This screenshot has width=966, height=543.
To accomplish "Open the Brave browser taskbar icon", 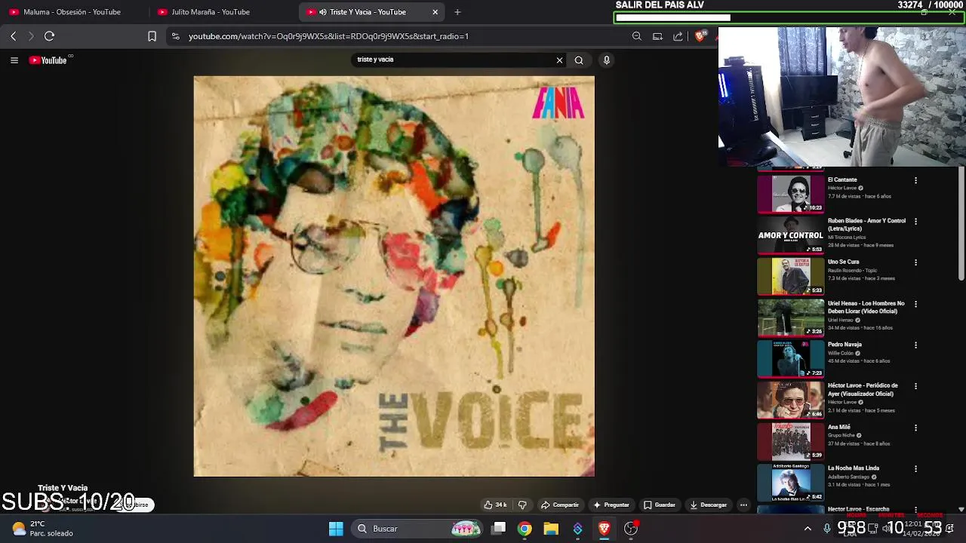I will point(604,529).
